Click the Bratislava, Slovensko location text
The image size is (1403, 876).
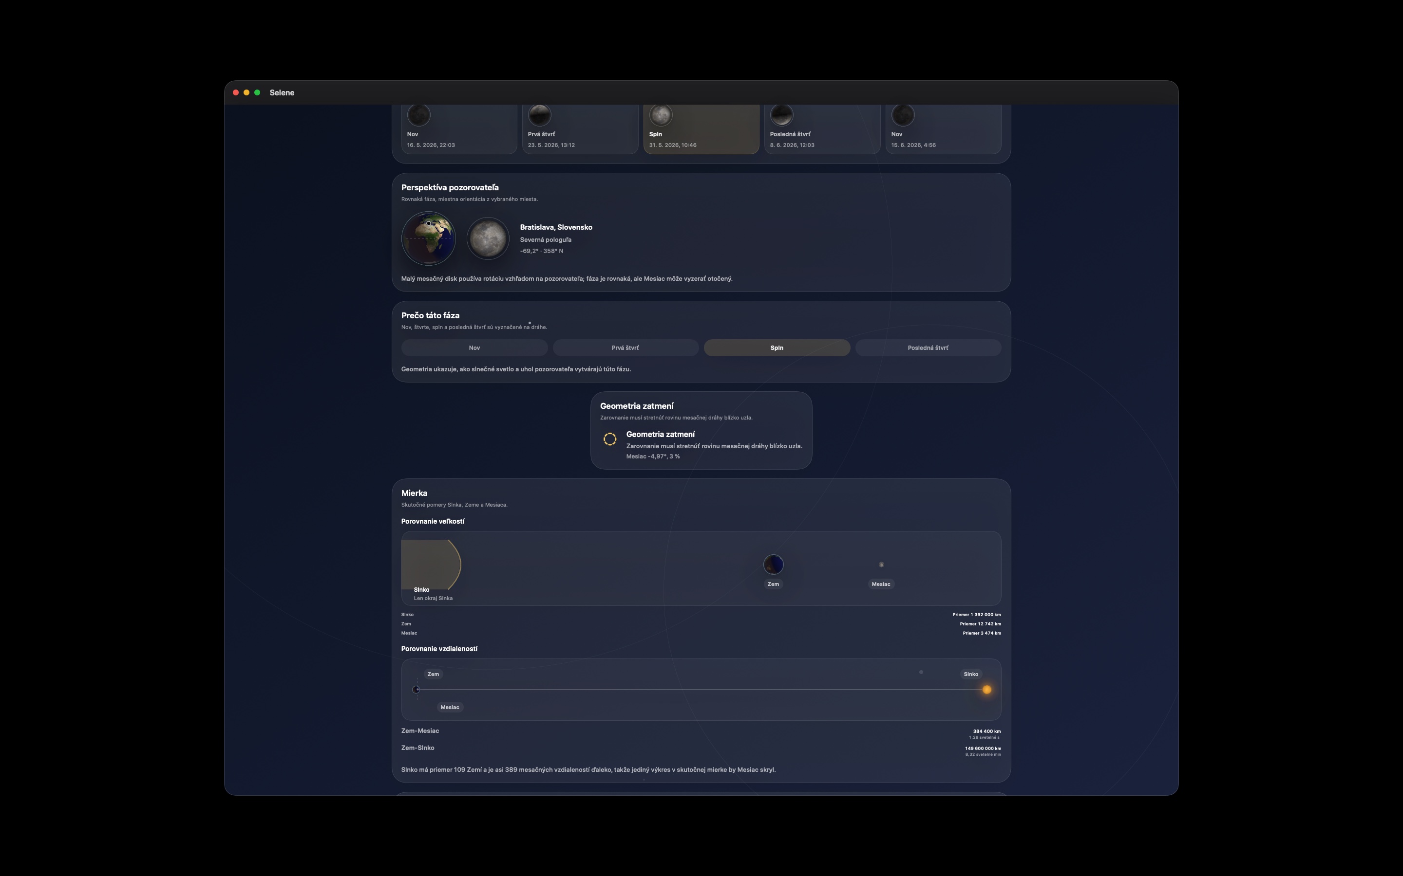click(x=556, y=227)
